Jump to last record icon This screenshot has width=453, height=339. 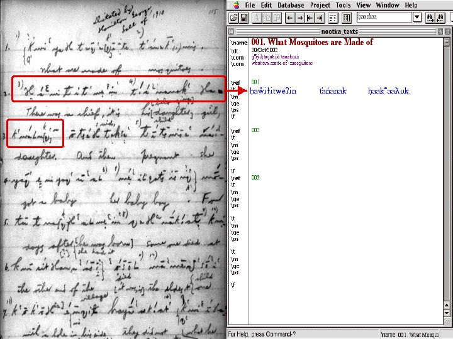pos(320,18)
